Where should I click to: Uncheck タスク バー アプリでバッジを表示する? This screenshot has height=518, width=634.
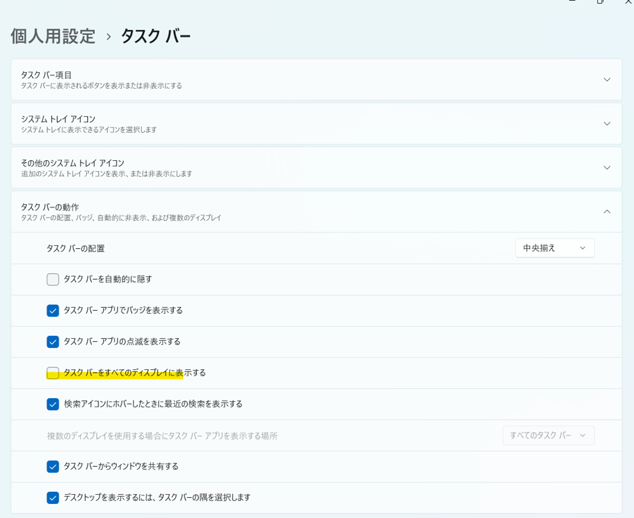pos(53,311)
